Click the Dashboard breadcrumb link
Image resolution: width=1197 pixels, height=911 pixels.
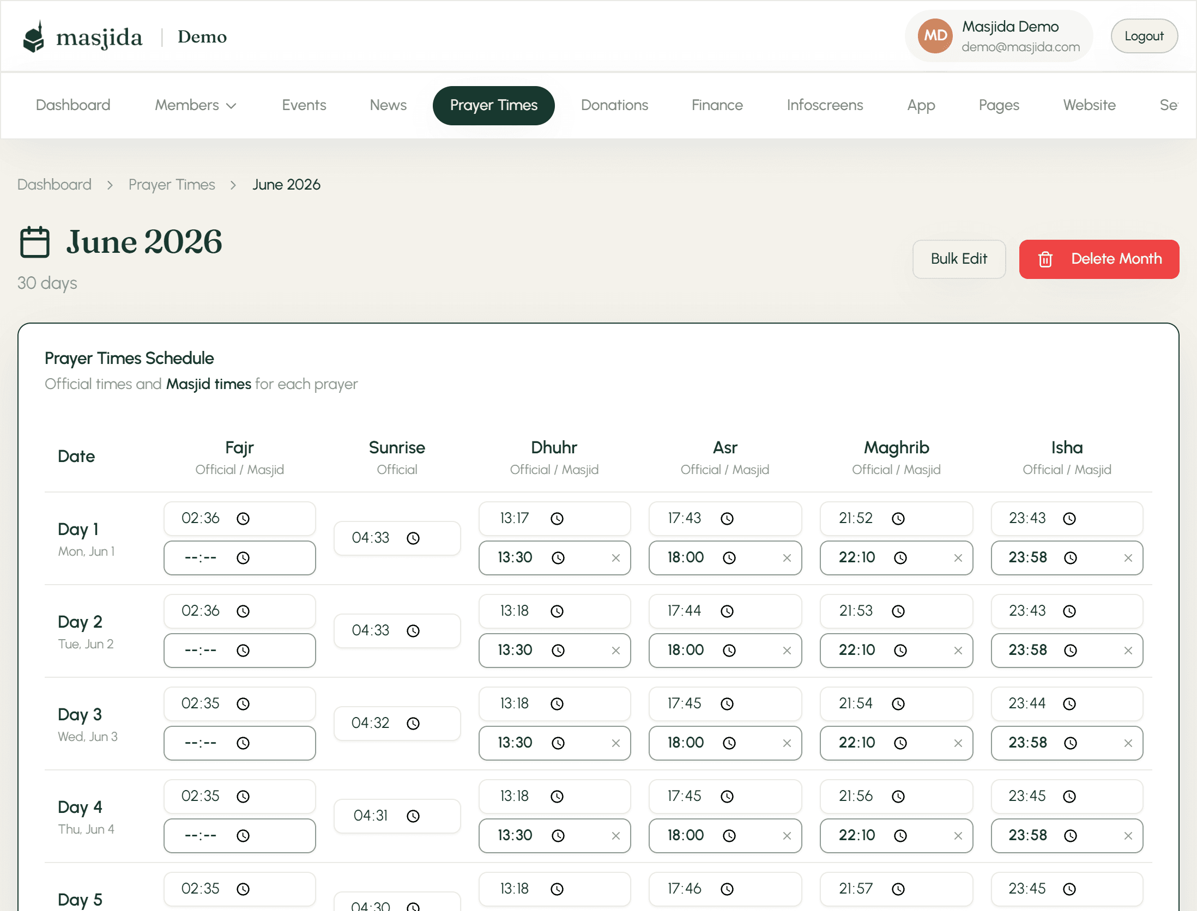[x=55, y=185]
